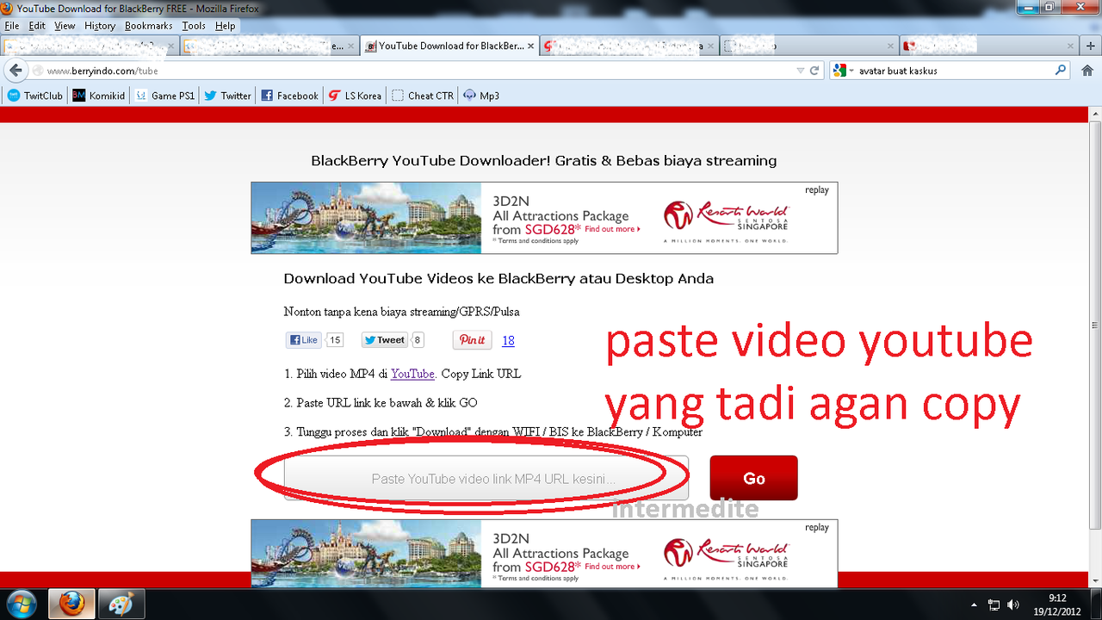Open the Help menu
The height and width of the screenshot is (620, 1102).
pos(226,26)
